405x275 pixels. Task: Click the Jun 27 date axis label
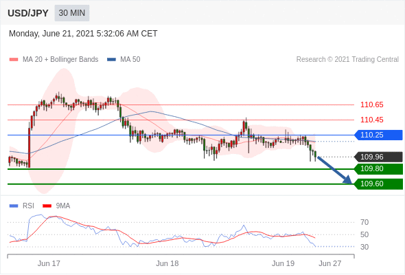pyautogui.click(x=330, y=263)
